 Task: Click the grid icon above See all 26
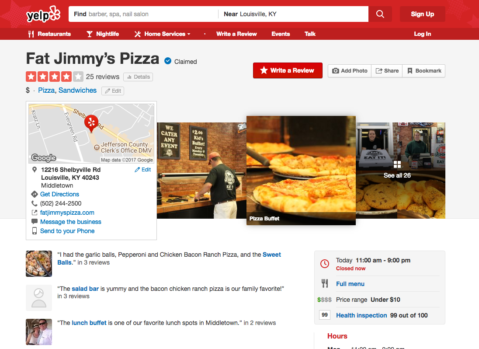(397, 164)
